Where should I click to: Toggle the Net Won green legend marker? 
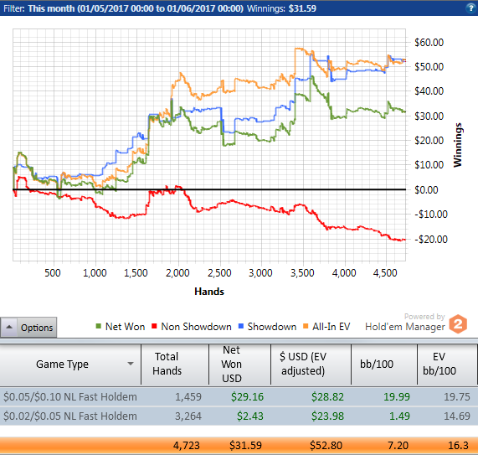(99, 326)
